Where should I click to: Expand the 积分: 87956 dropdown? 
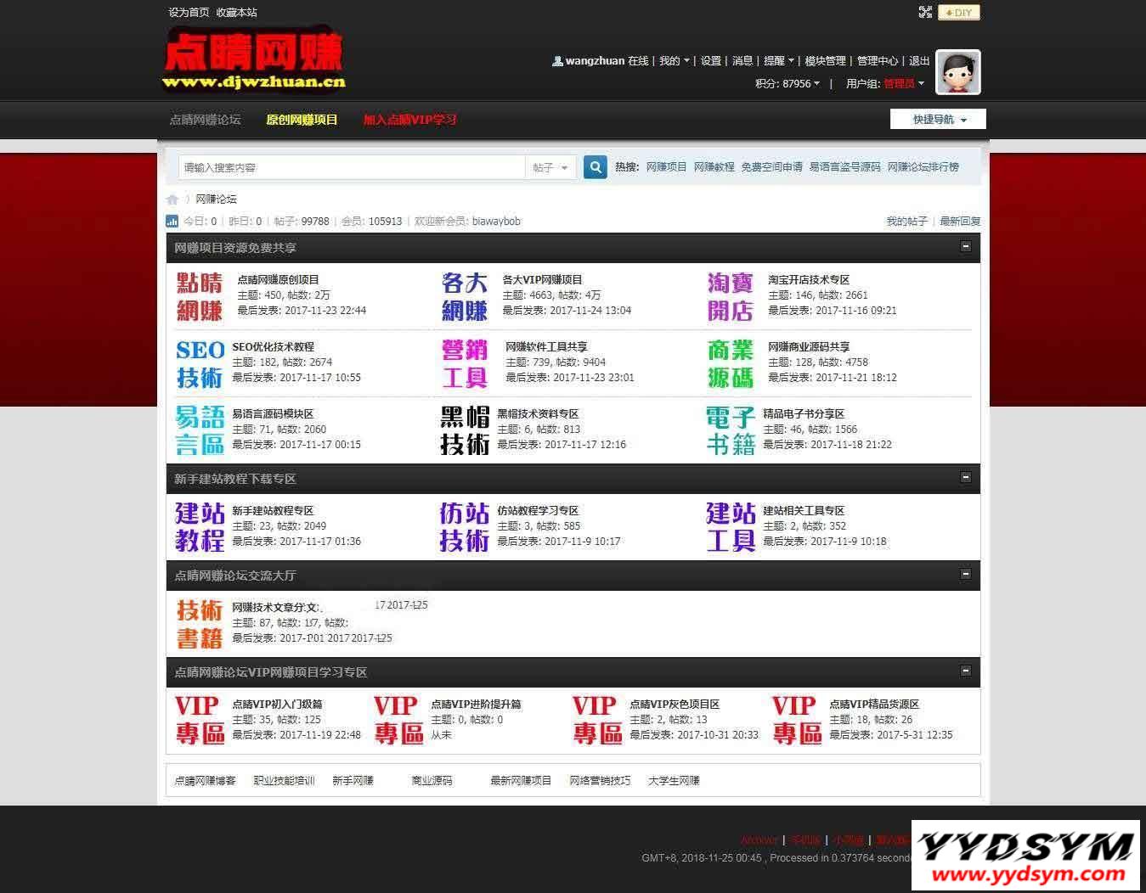click(788, 84)
